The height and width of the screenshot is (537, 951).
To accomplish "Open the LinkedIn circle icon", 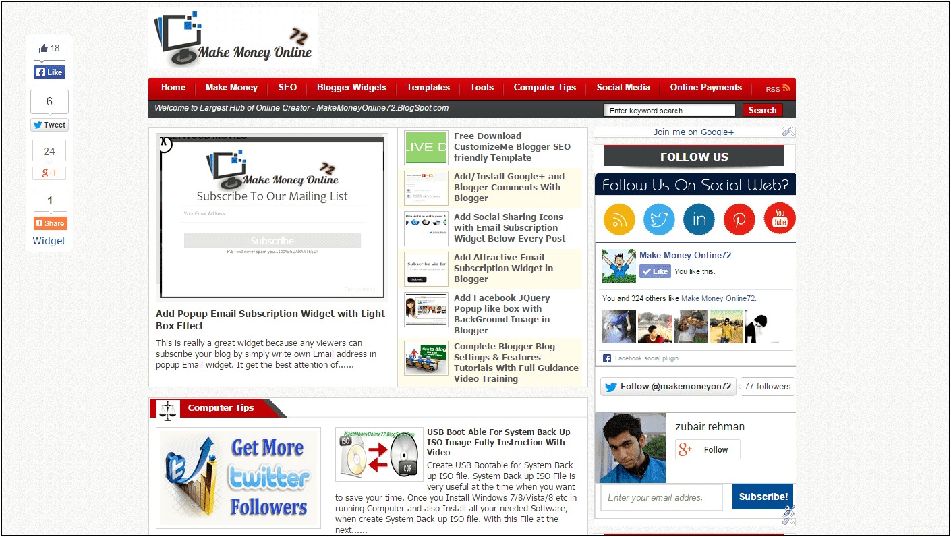I will [x=699, y=219].
